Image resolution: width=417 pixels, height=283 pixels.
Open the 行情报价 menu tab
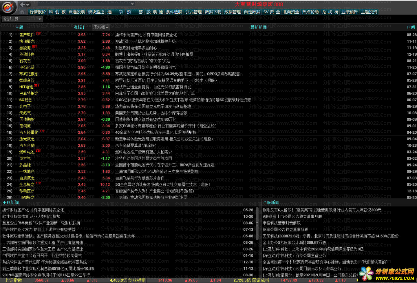38,12
